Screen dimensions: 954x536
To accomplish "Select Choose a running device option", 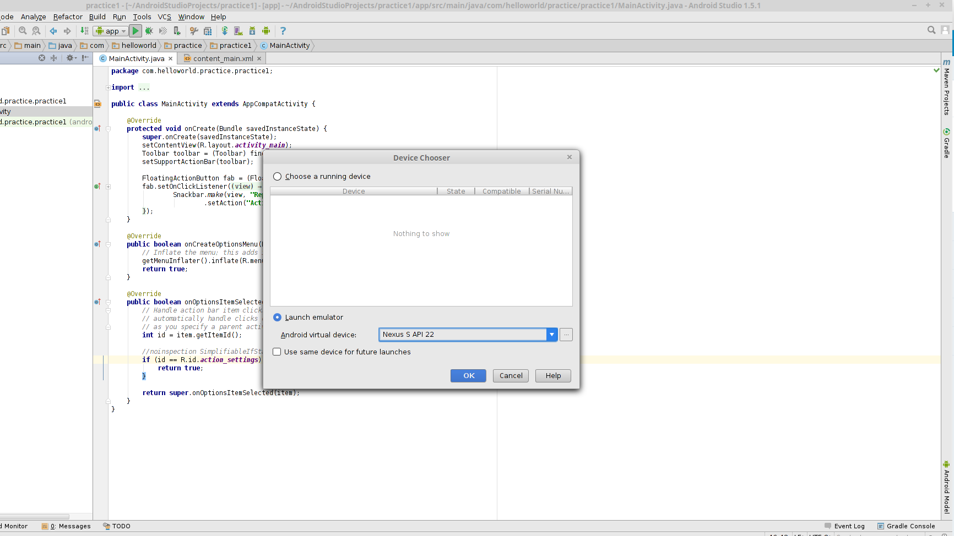I will (278, 177).
